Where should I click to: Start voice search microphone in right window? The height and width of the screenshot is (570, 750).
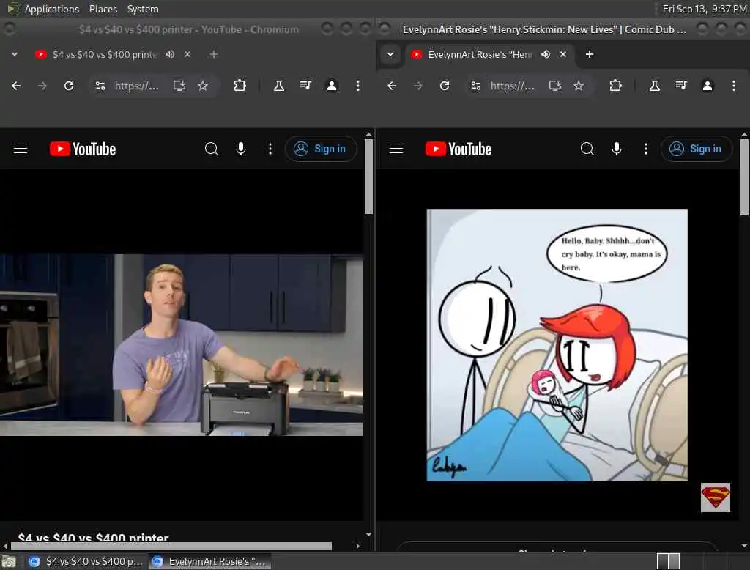(617, 149)
